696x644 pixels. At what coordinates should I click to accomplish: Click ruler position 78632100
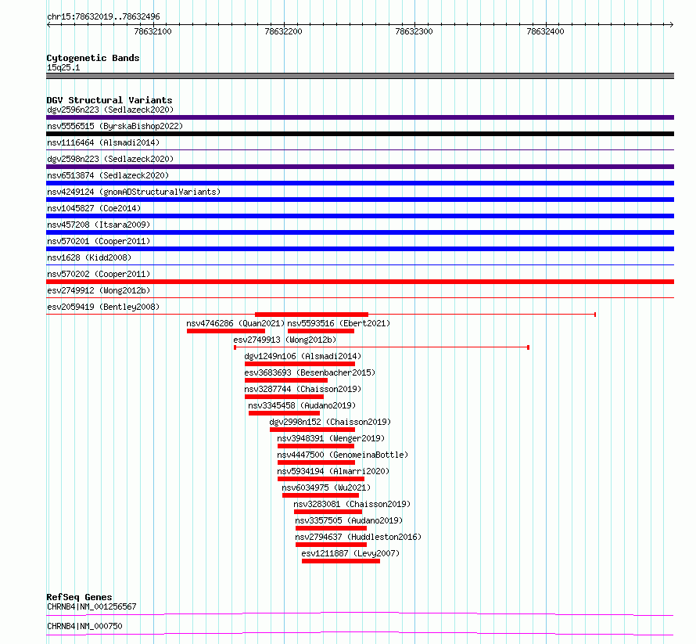coord(152,31)
